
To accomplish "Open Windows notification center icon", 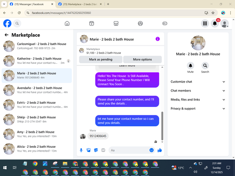I will point(228,168).
